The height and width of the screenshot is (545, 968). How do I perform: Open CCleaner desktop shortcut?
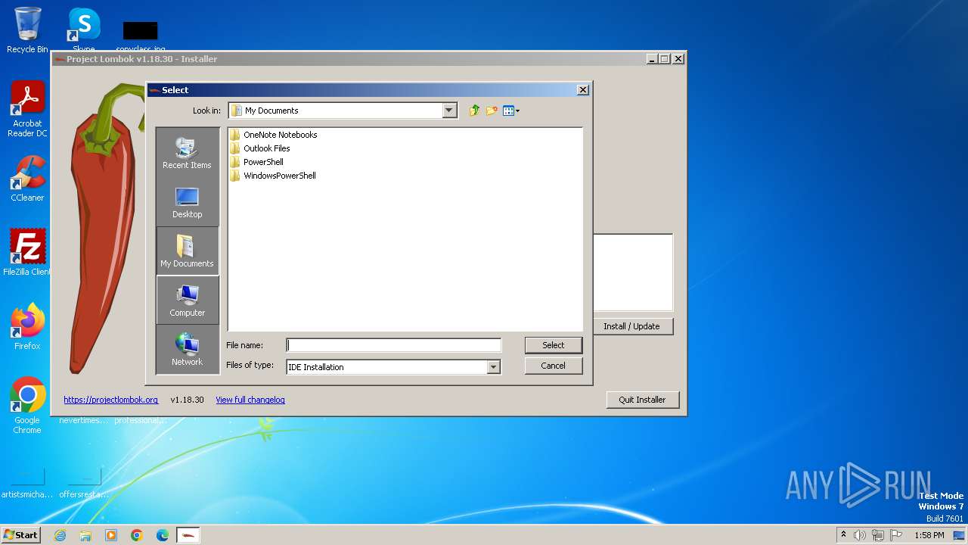tap(27, 179)
